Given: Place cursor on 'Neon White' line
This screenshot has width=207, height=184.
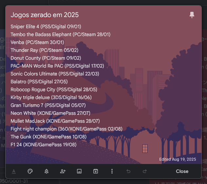Looking at the screenshot, I should point(50,113).
